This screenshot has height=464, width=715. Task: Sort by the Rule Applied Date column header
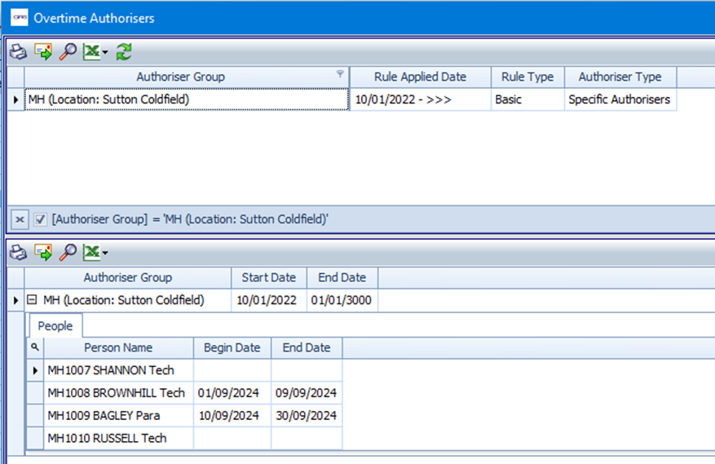(420, 77)
